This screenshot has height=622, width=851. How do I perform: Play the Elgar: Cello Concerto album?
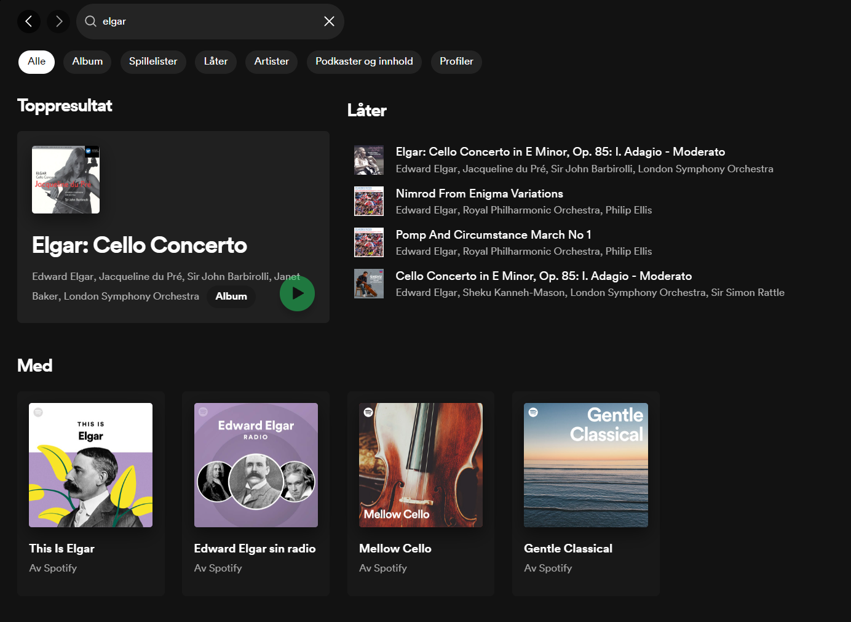tap(297, 293)
